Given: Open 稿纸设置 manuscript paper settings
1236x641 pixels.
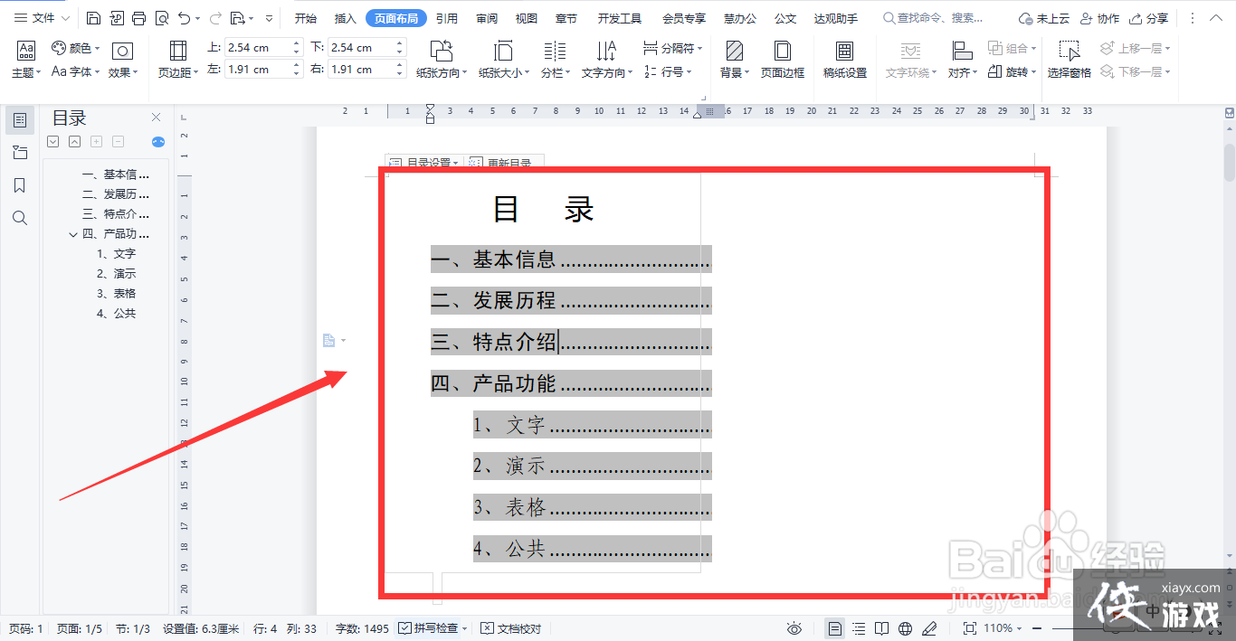Looking at the screenshot, I should [x=844, y=59].
